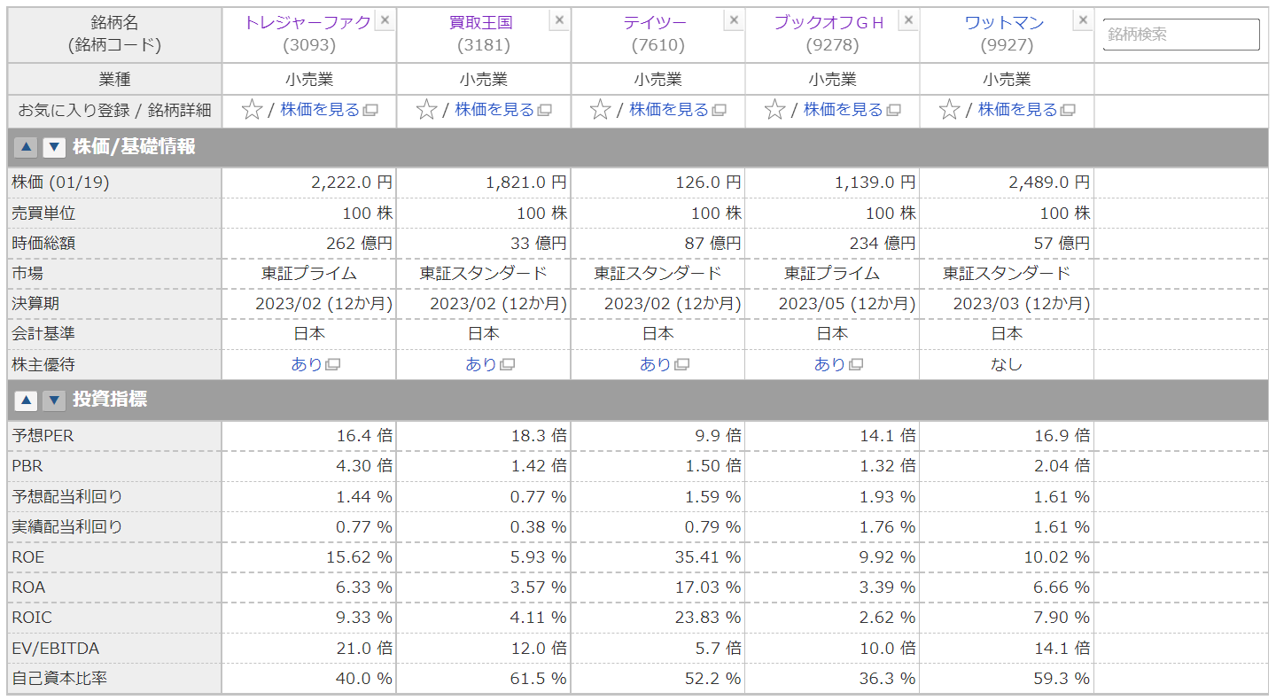The width and height of the screenshot is (1276, 700).
Task: Click the PBR row label
Action: (x=27, y=466)
